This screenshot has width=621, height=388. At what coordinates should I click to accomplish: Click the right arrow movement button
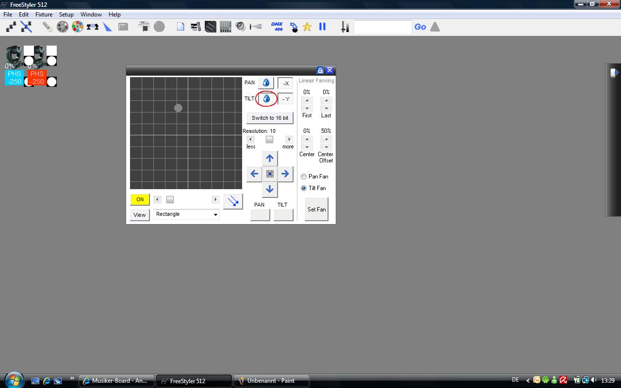tap(285, 174)
